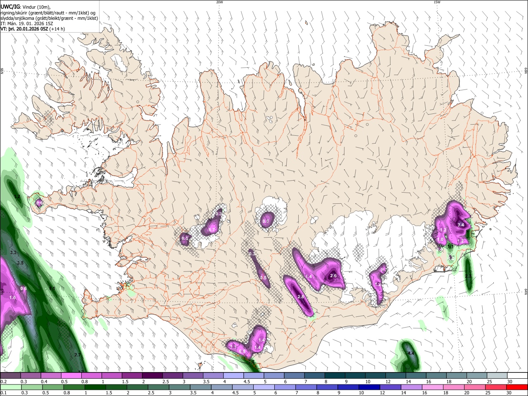Click the 66N latitude label on the right edge
528x396 pixels.
click(x=526, y=71)
